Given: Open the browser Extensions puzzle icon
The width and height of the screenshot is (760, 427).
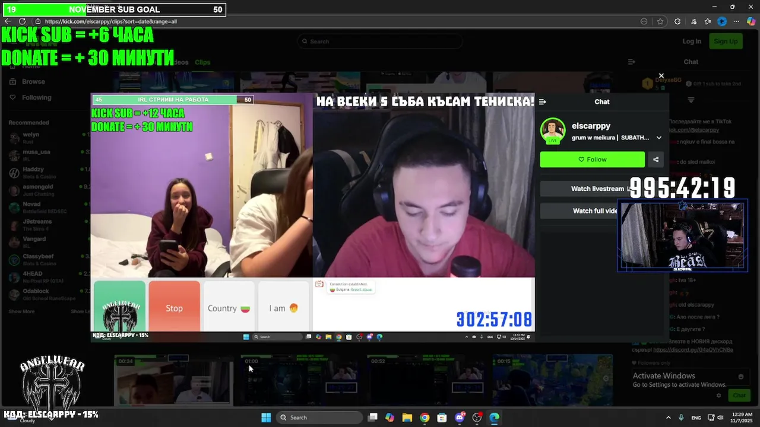Looking at the screenshot, I should [x=677, y=21].
